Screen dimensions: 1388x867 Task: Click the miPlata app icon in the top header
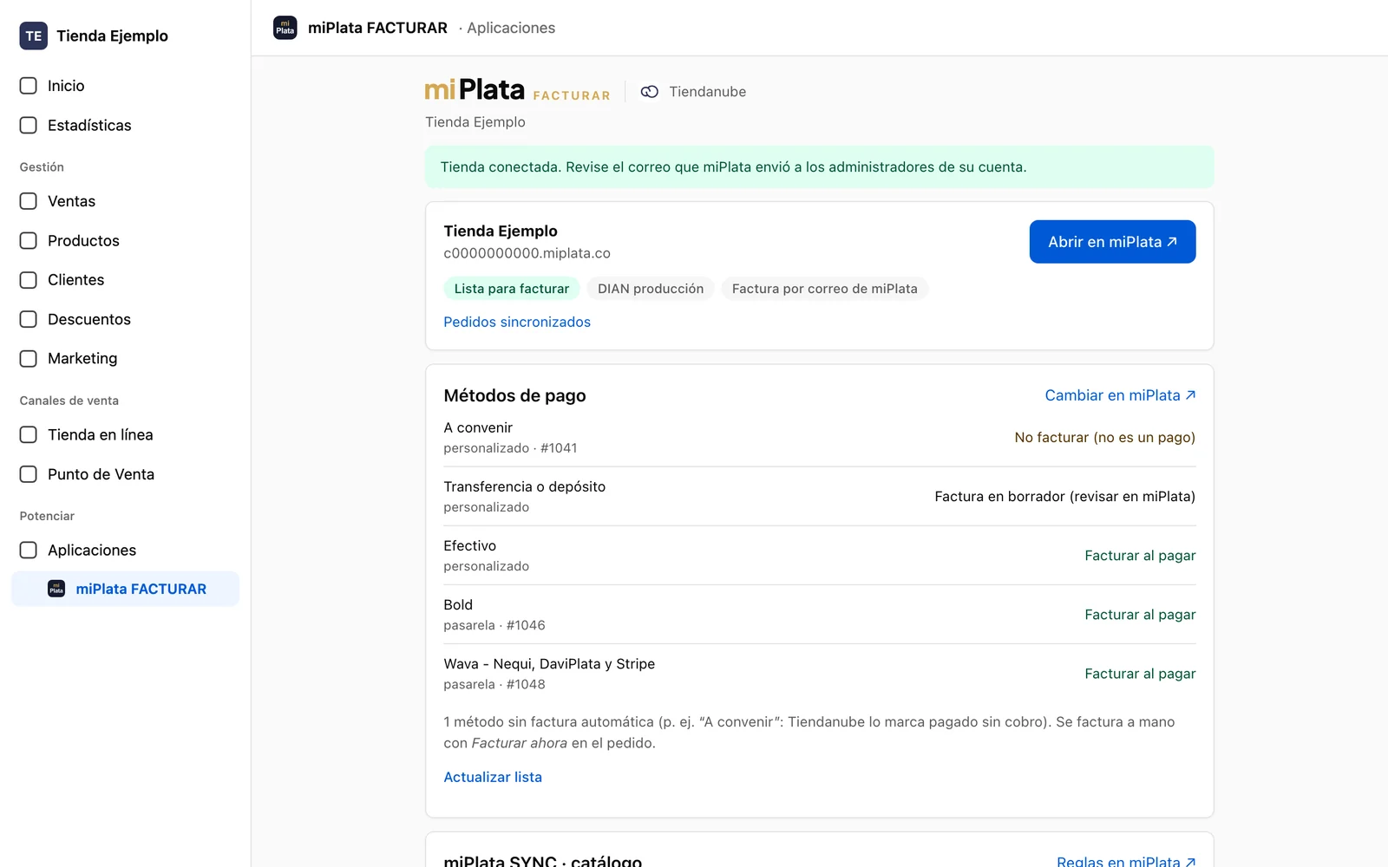coord(285,28)
